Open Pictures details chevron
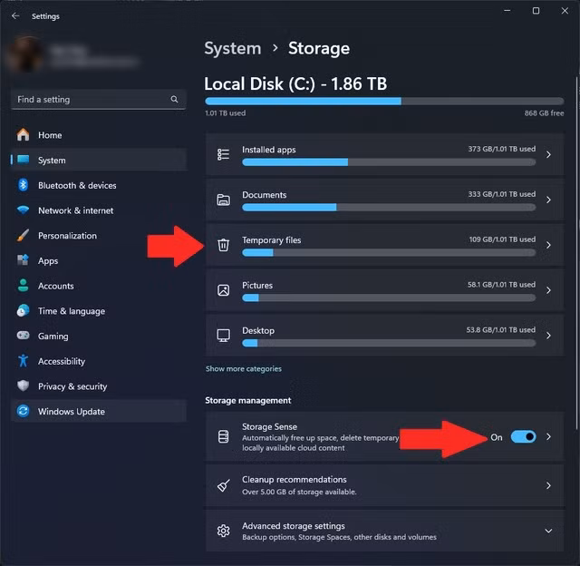The image size is (580, 566). pyautogui.click(x=548, y=290)
